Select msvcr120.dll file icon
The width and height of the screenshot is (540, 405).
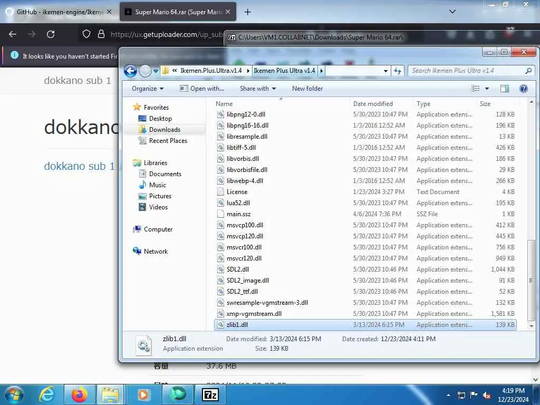[x=221, y=258]
